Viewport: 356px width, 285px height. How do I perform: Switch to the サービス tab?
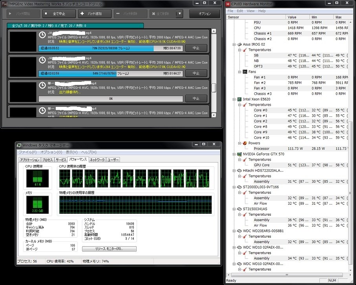pos(61,160)
